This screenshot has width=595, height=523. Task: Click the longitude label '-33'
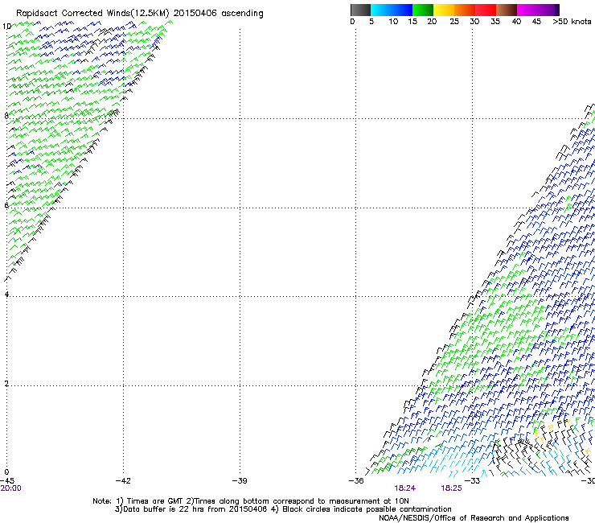click(x=473, y=481)
